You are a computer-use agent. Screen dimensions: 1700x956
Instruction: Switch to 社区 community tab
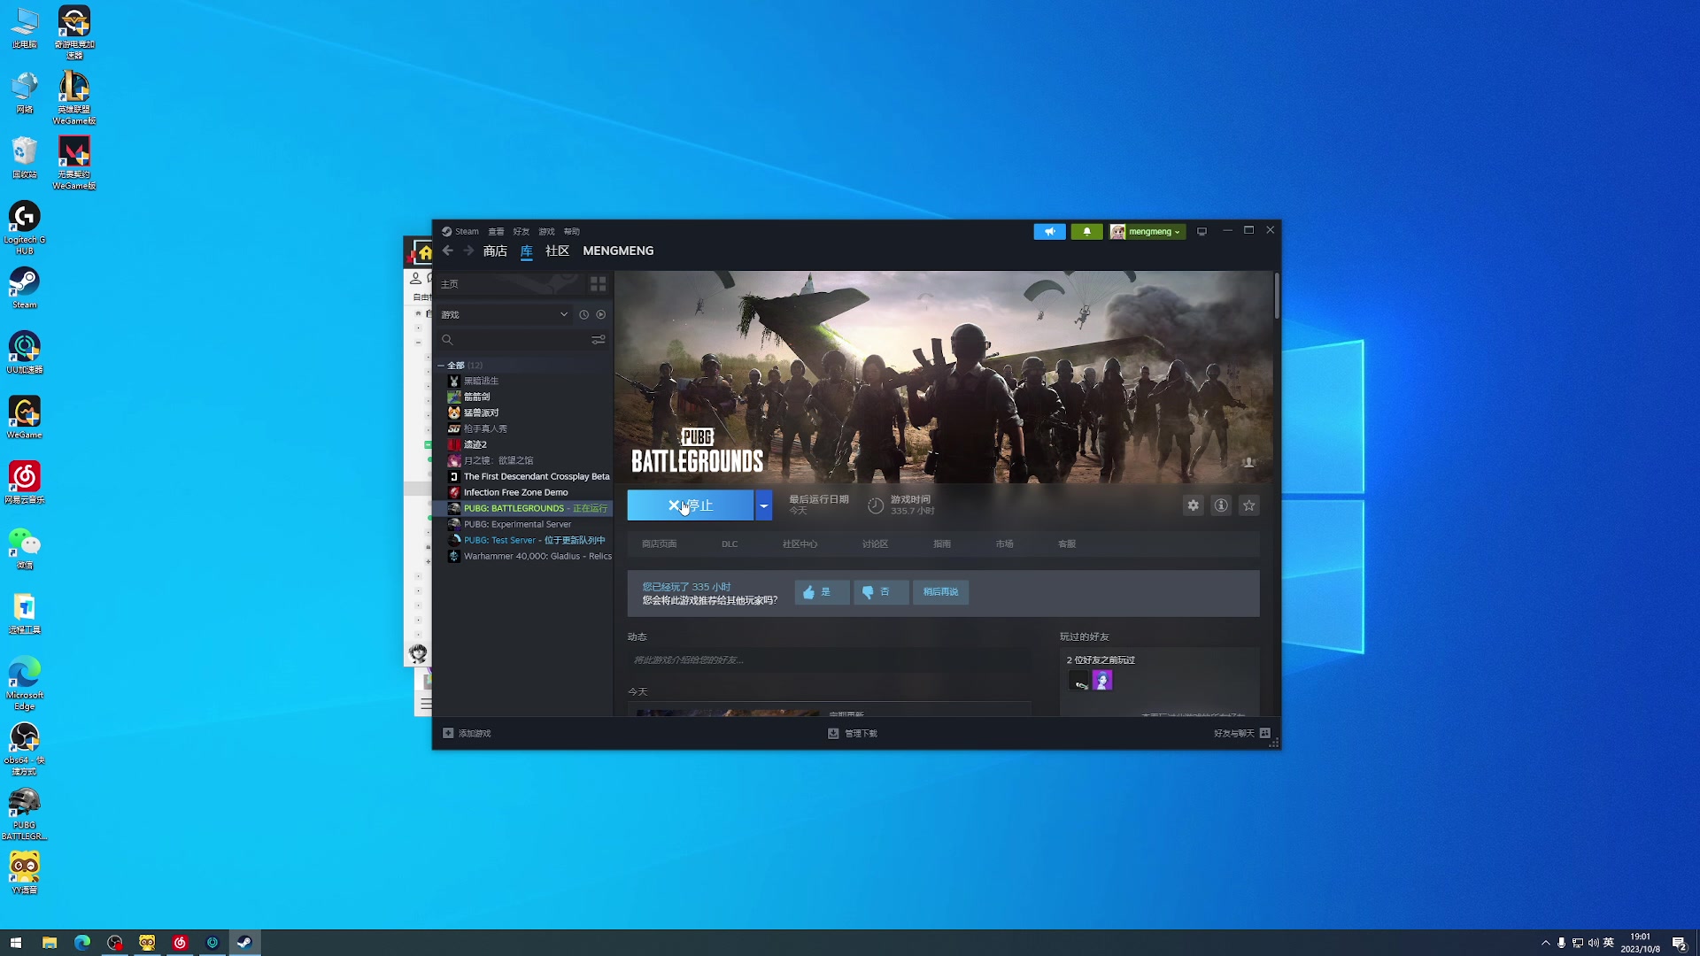557,251
